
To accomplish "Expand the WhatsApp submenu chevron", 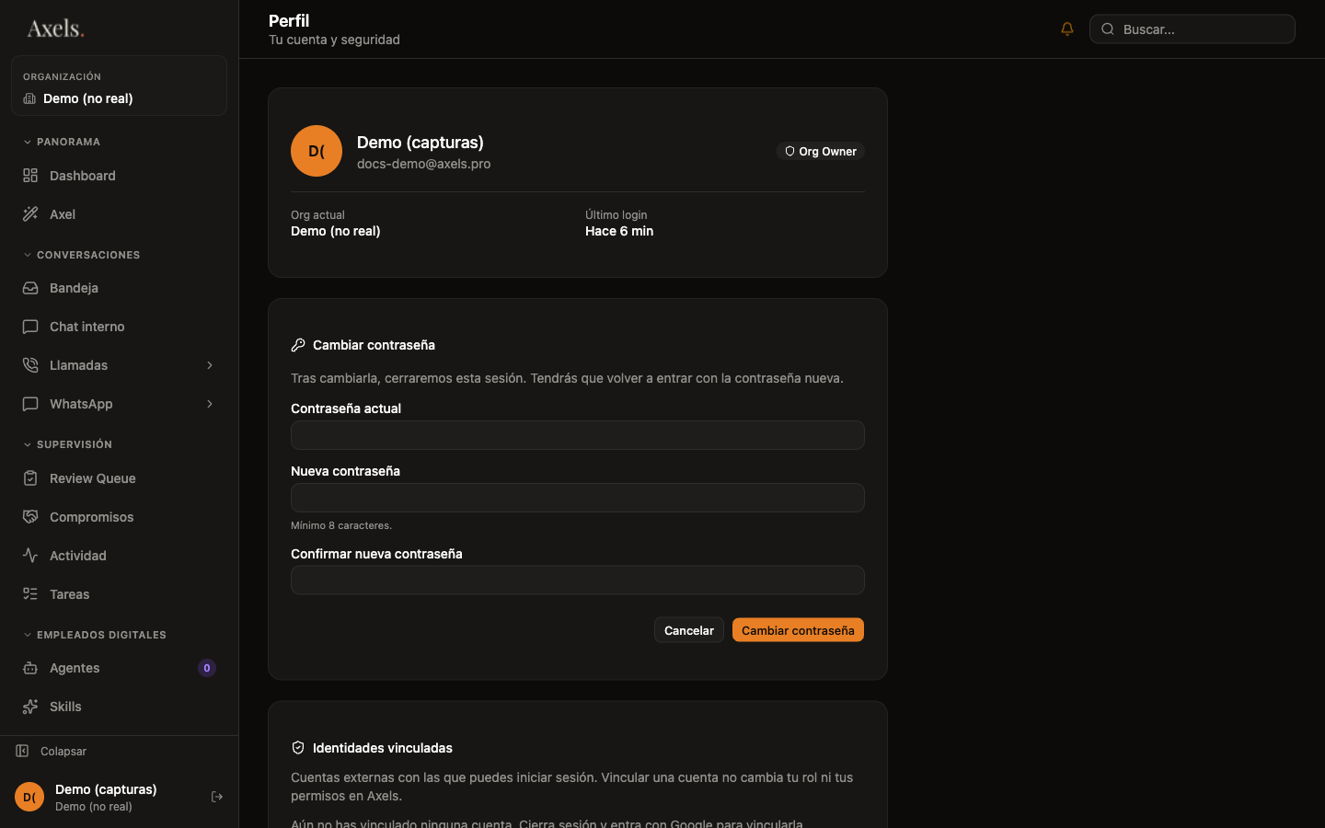I will (210, 404).
